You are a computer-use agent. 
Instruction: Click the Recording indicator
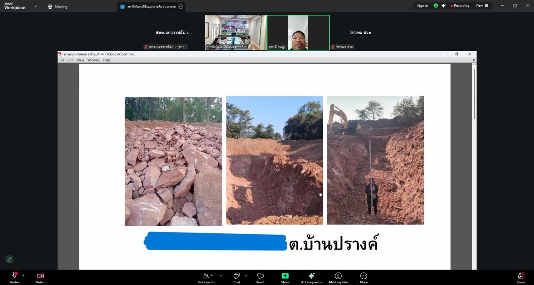tap(460, 5)
